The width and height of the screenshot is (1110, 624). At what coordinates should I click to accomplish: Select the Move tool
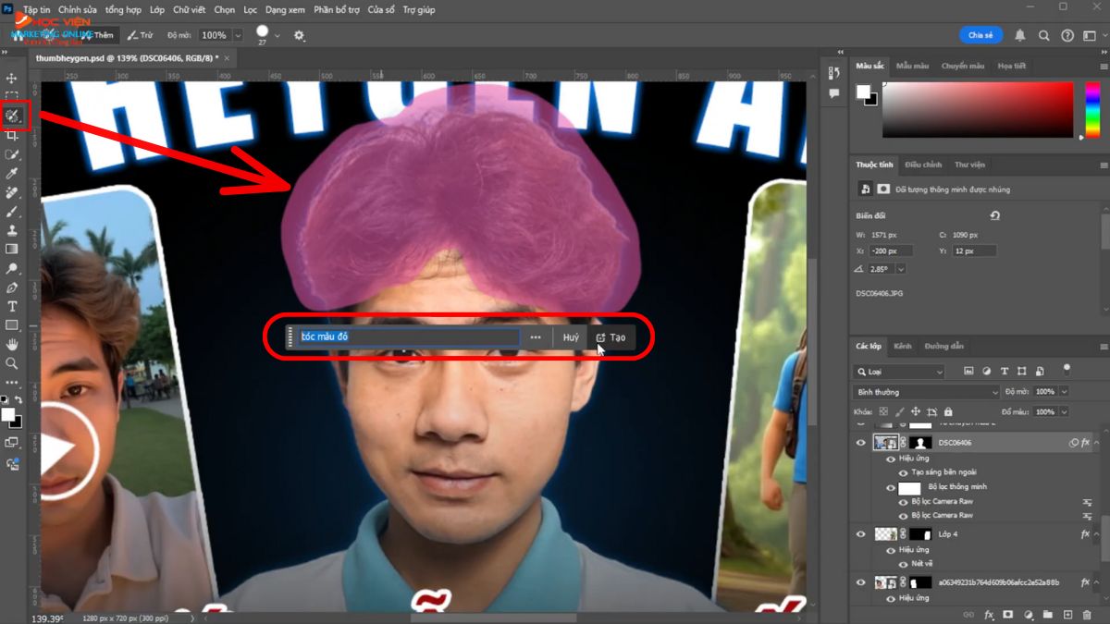[12, 78]
